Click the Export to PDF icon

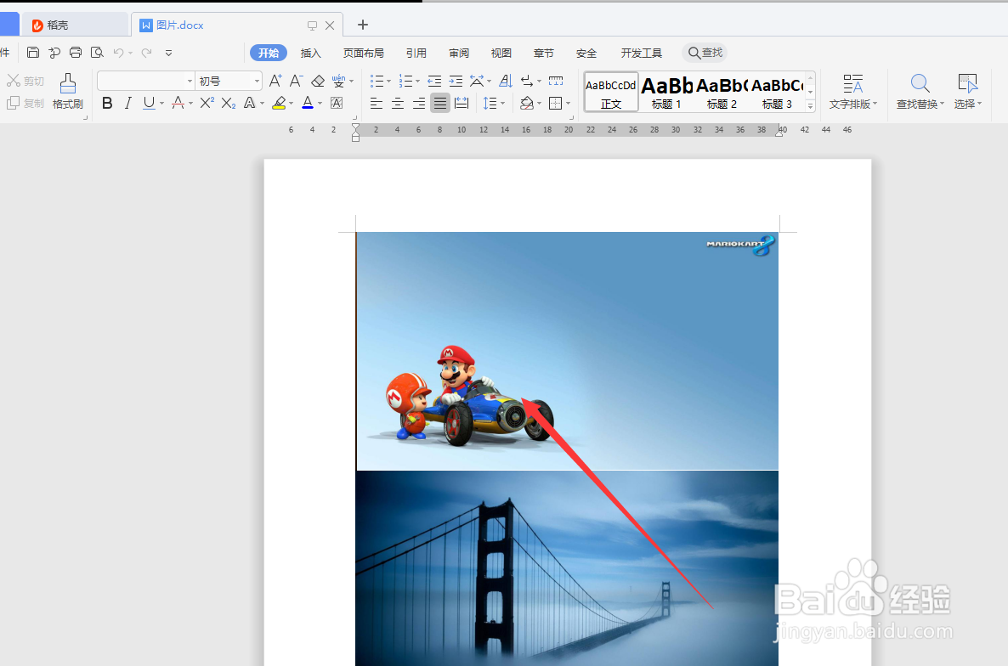[x=54, y=53]
